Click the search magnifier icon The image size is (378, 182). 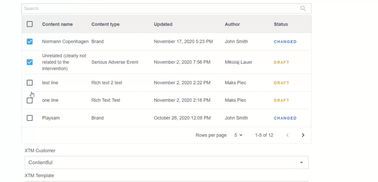click(x=303, y=8)
